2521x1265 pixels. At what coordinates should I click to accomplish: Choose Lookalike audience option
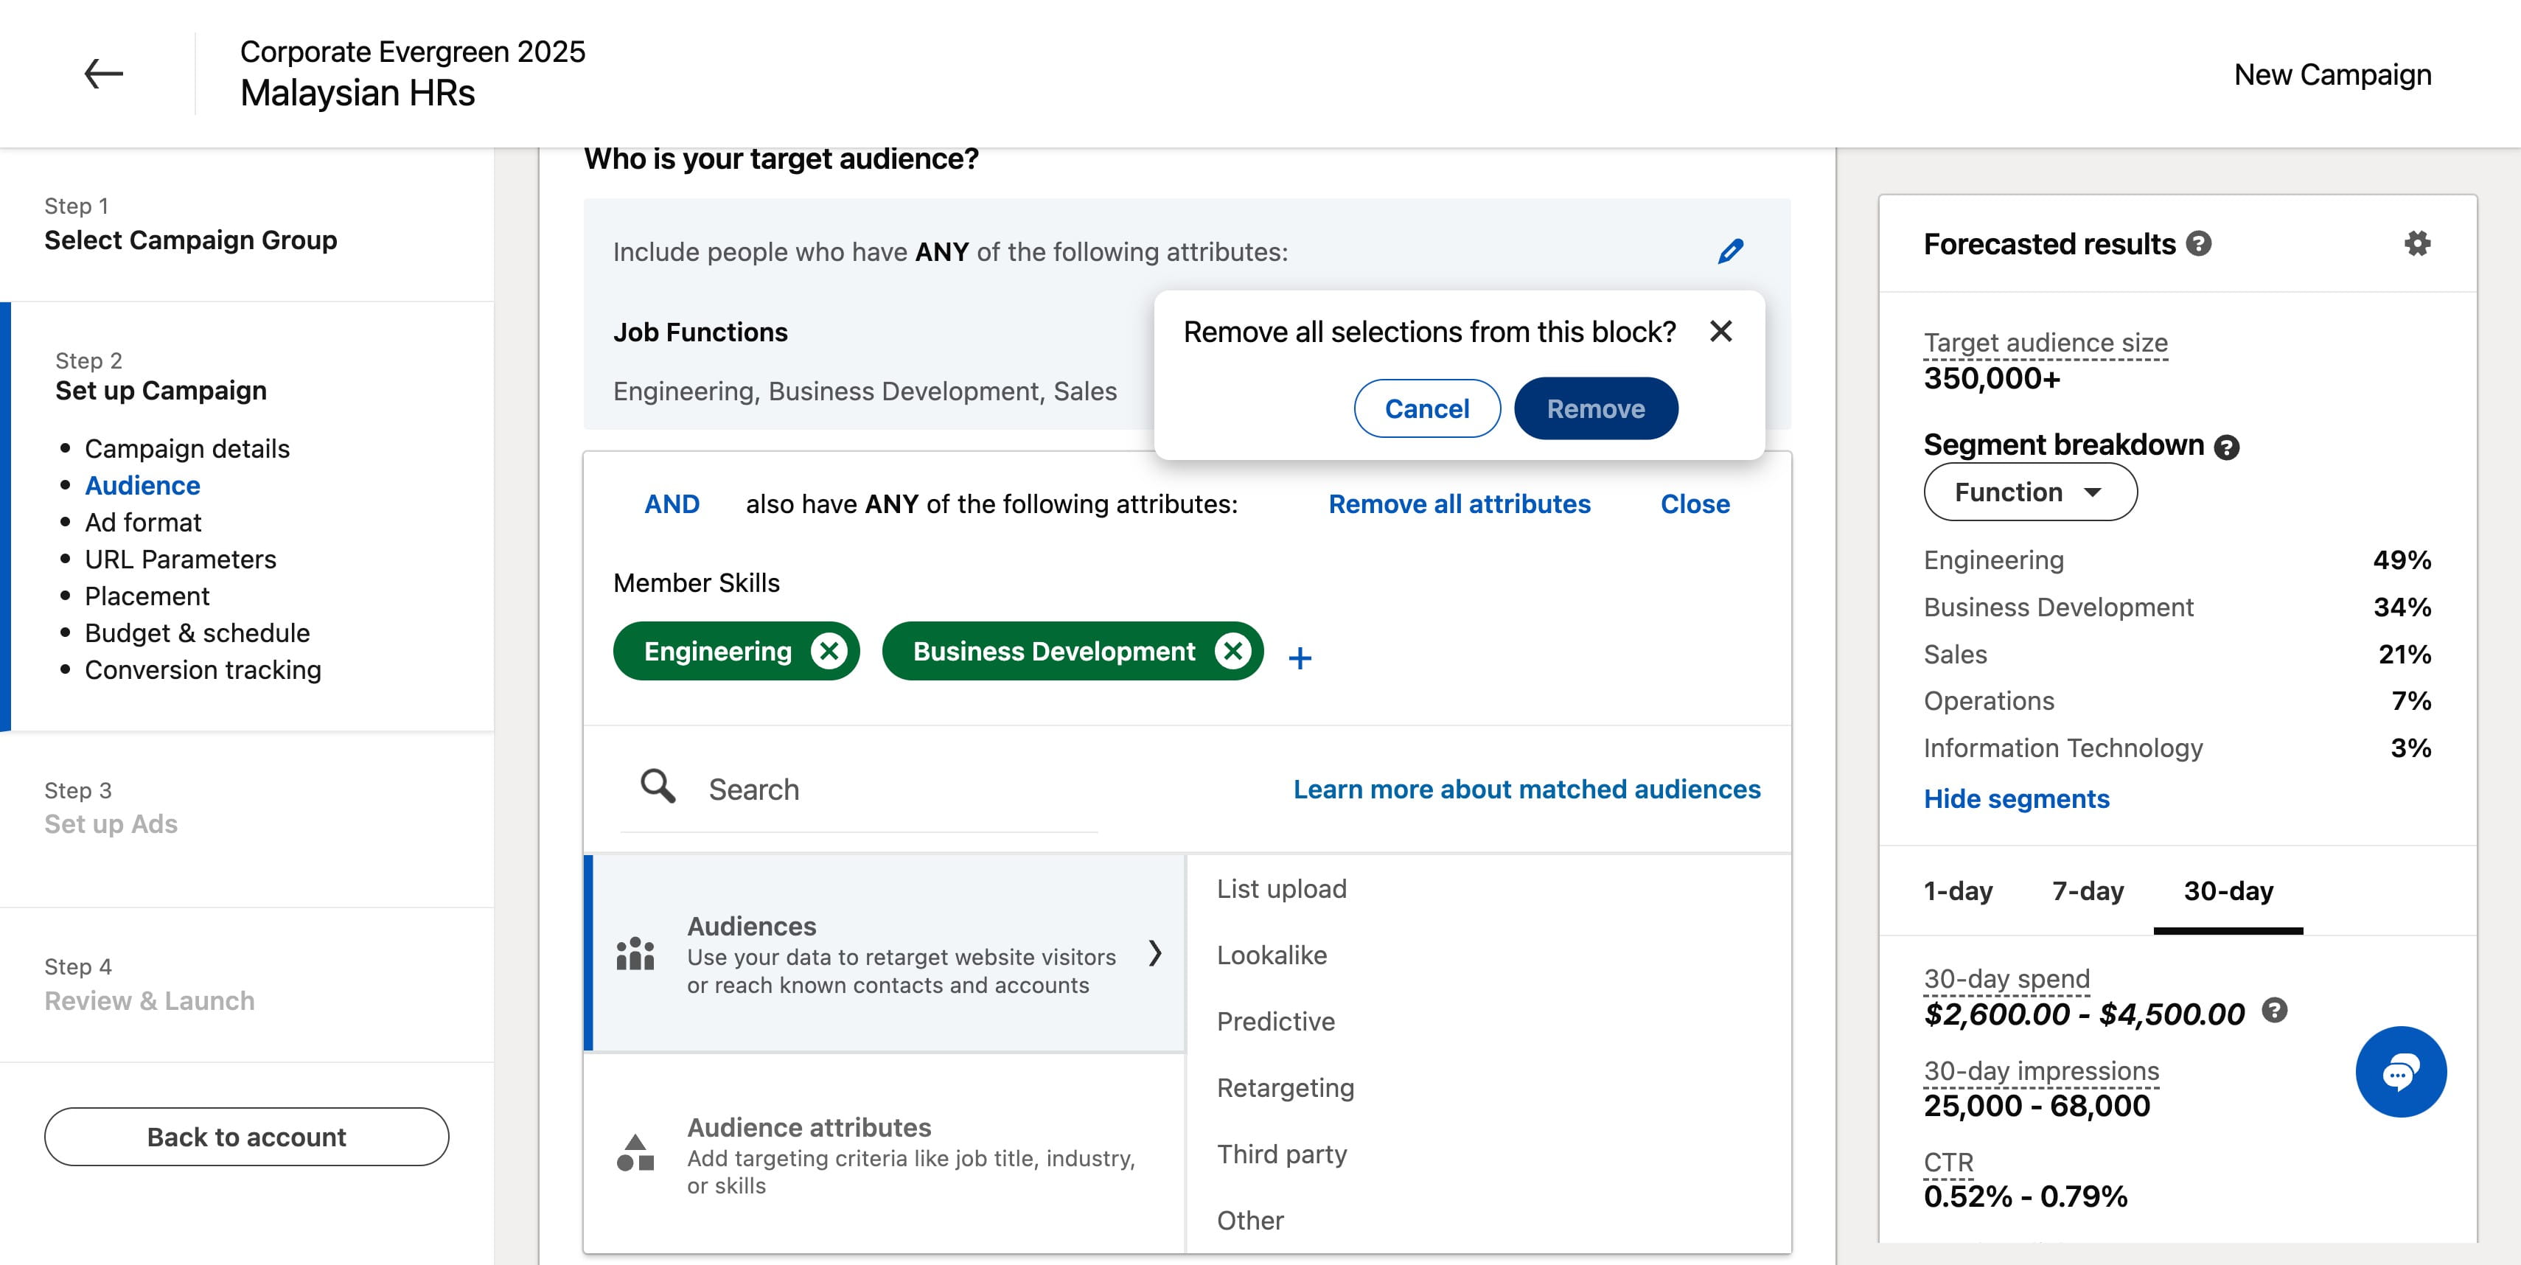coord(1272,955)
